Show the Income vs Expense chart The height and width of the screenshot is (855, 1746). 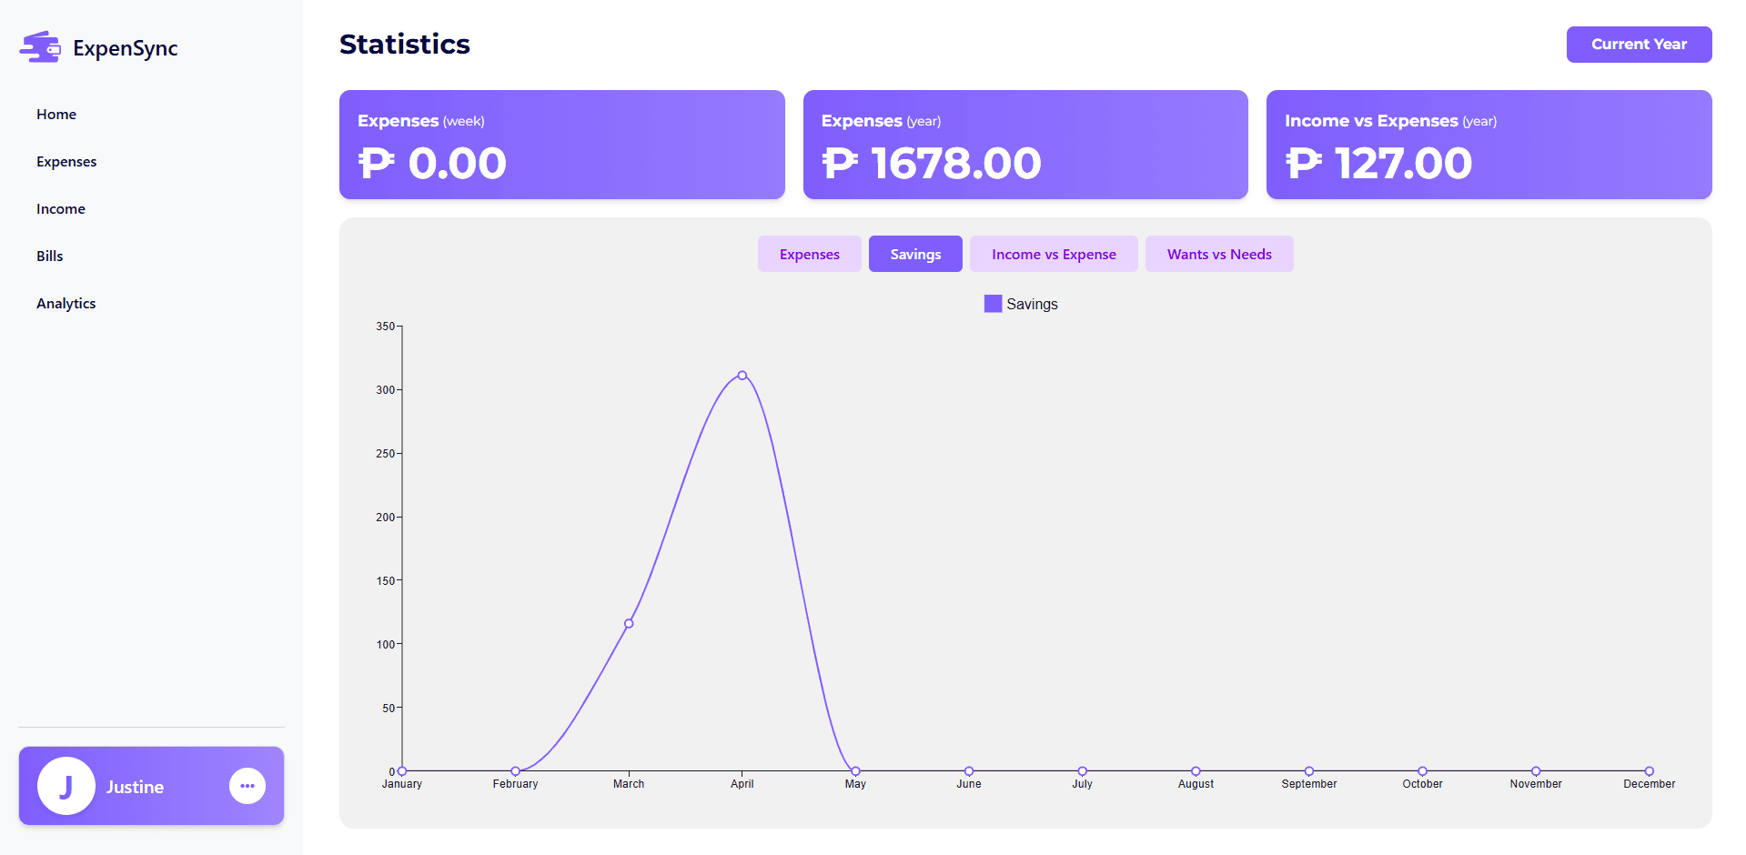(1054, 255)
